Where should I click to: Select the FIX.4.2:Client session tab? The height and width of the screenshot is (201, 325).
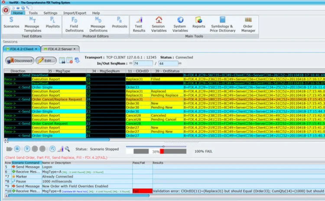click(x=22, y=49)
